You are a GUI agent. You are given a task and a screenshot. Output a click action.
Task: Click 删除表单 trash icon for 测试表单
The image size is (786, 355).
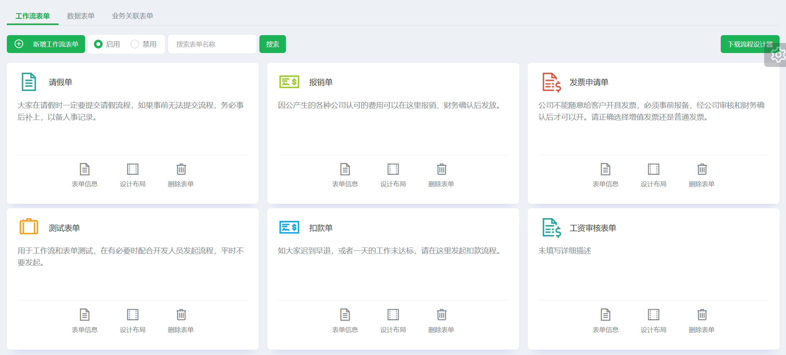181,315
